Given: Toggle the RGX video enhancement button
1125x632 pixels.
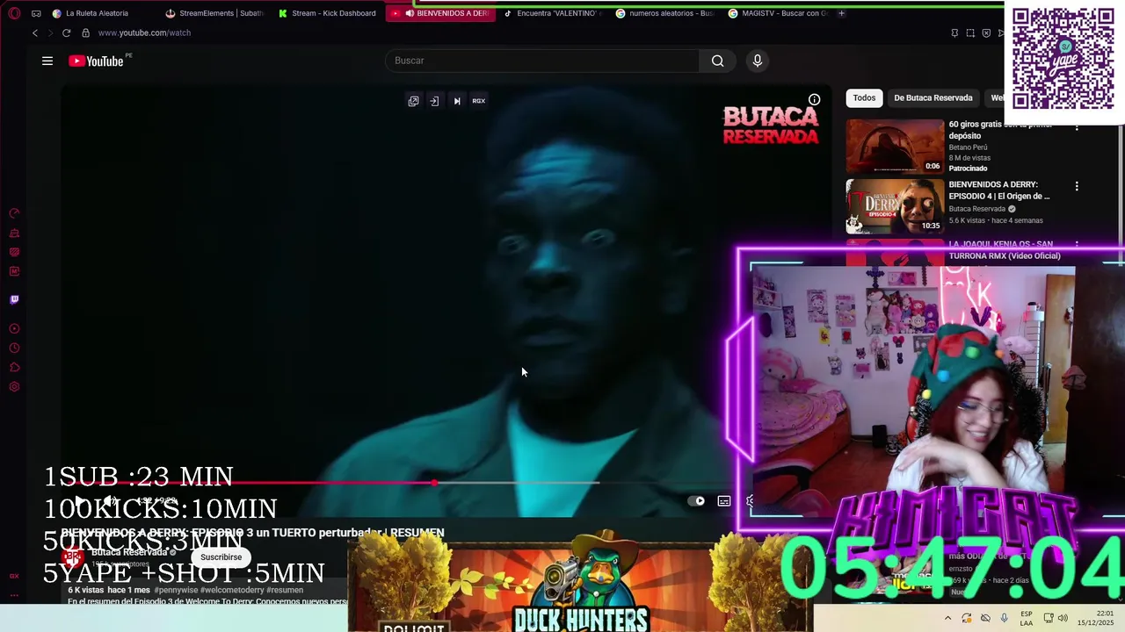Looking at the screenshot, I should coord(479,101).
